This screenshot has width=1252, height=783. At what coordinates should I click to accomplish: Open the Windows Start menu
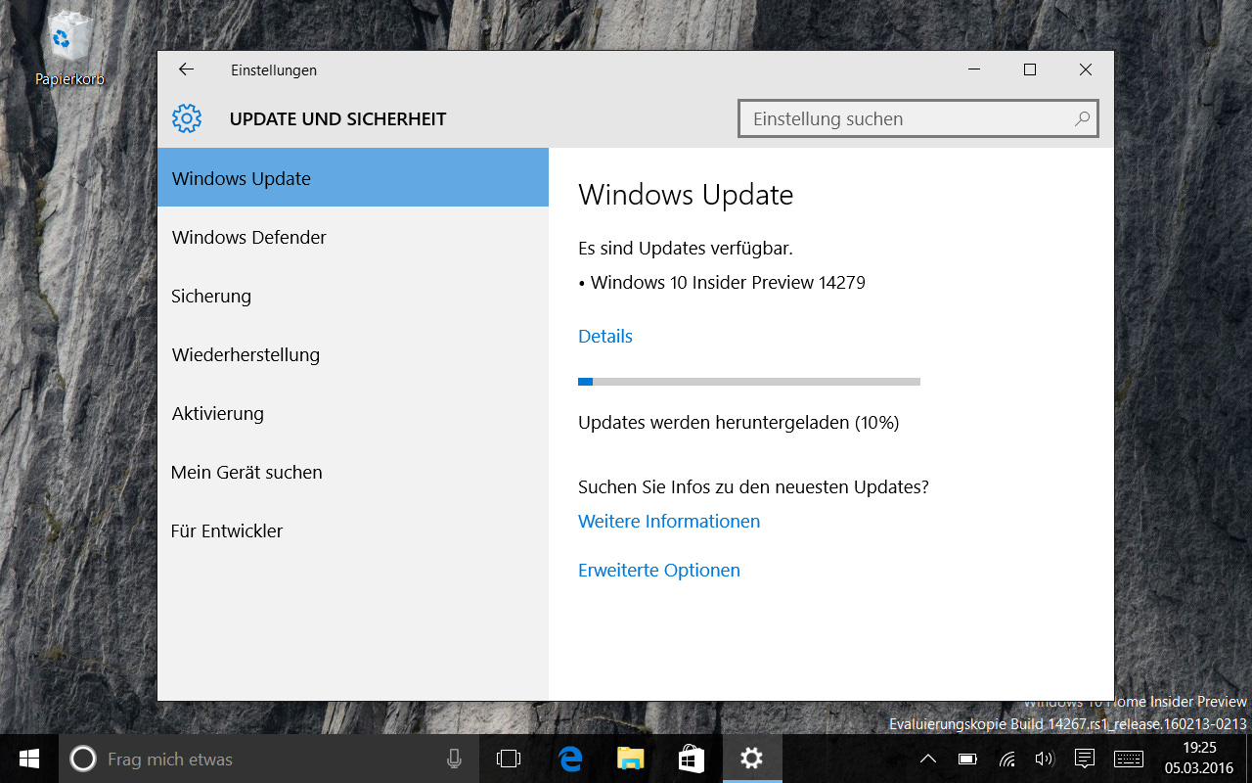click(x=29, y=759)
